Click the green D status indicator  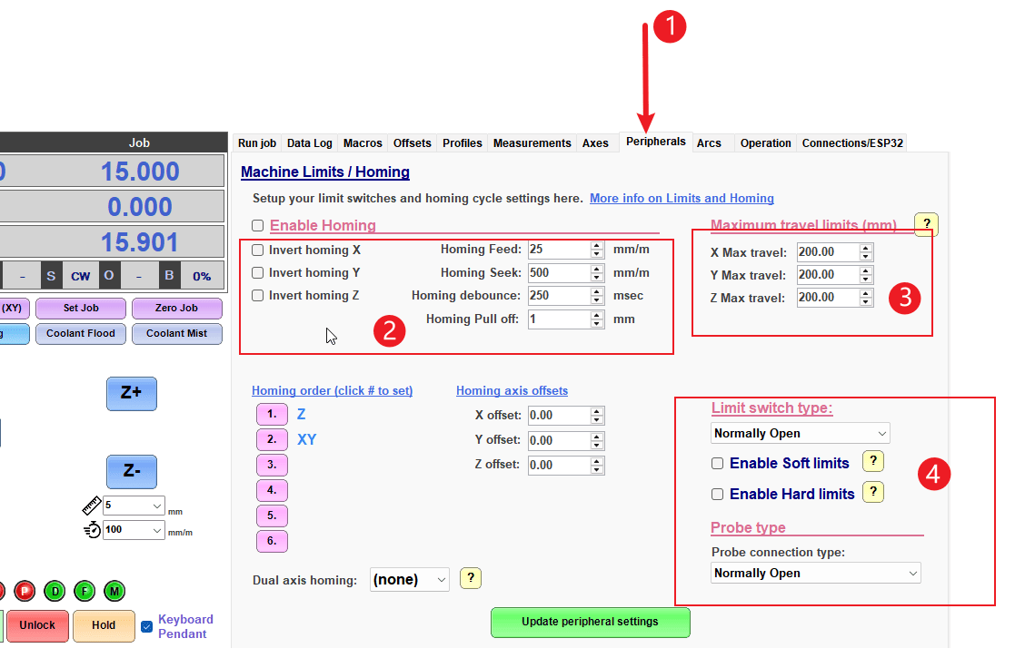(x=55, y=592)
